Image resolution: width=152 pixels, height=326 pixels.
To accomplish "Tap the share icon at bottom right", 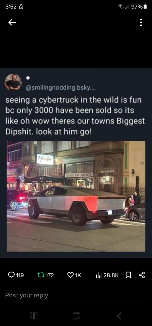I will [141, 275].
